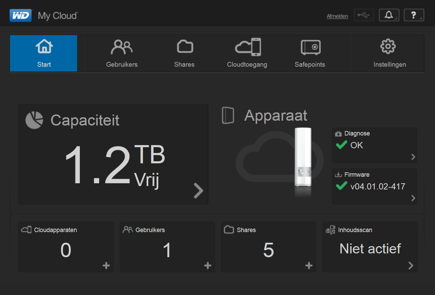Image resolution: width=435 pixels, height=295 pixels.
Task: Add a share using the Shares plus sign
Action: coord(309,265)
